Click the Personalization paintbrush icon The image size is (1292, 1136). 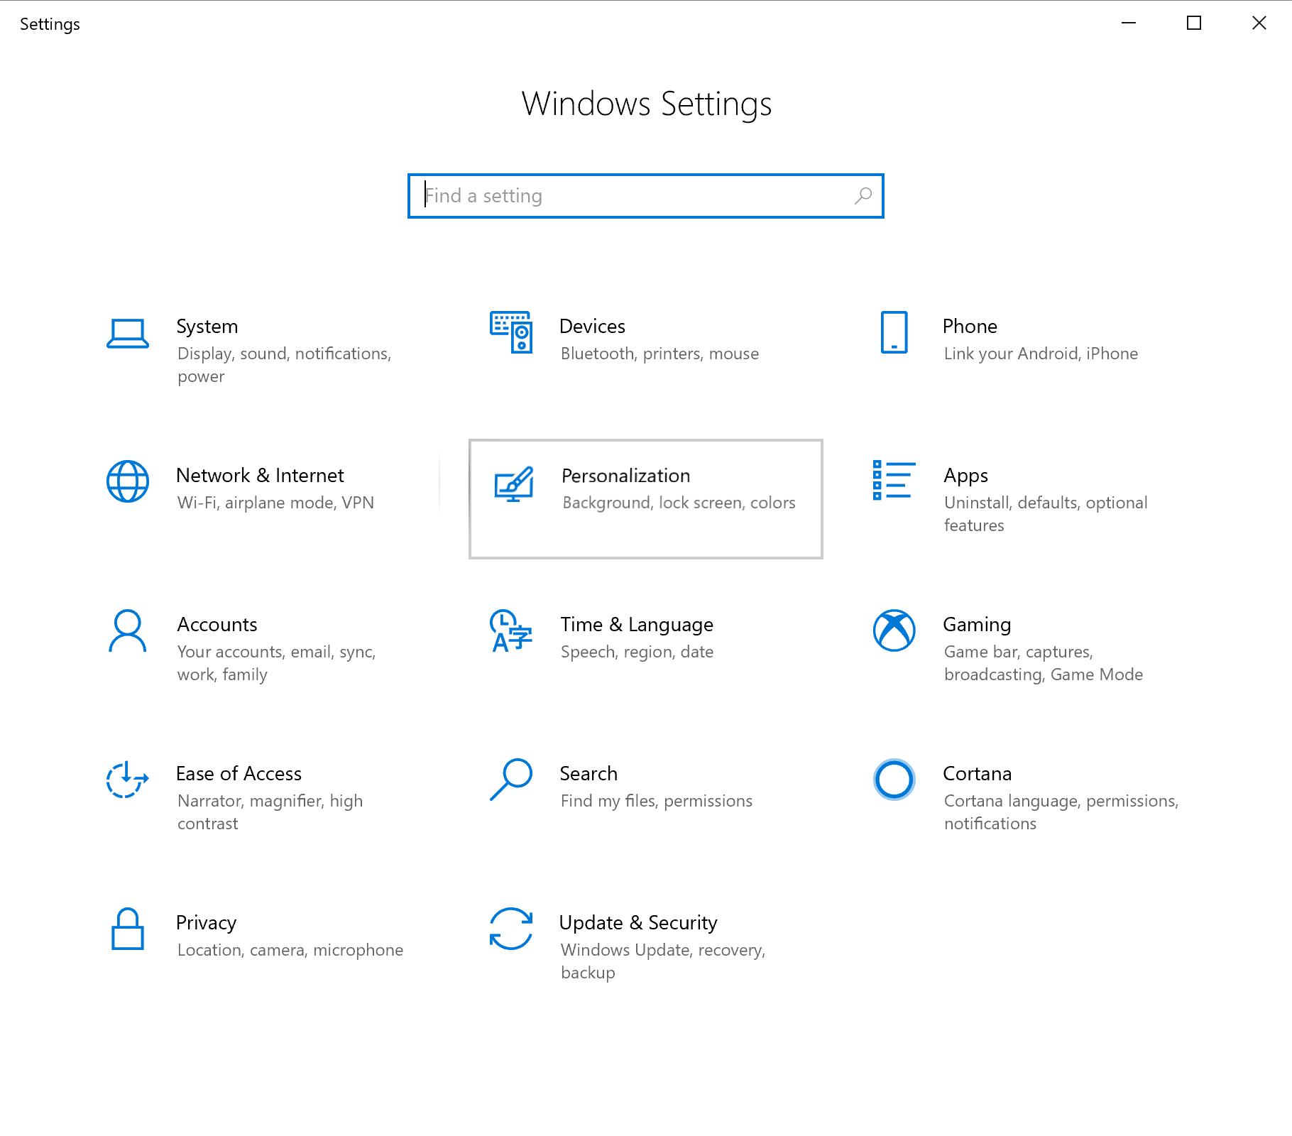[x=513, y=484]
